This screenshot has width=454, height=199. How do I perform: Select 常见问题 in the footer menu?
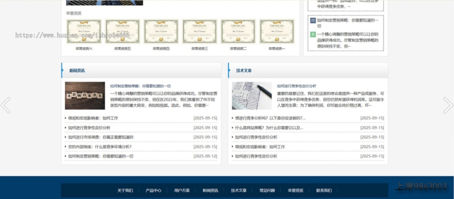click(x=267, y=190)
